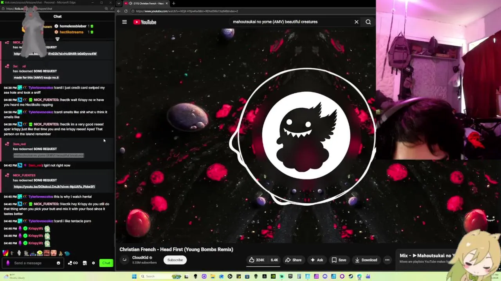Click the browser back arrow in YouTube window
Image resolution: width=501 pixels, height=281 pixels.
pyautogui.click(x=119, y=11)
